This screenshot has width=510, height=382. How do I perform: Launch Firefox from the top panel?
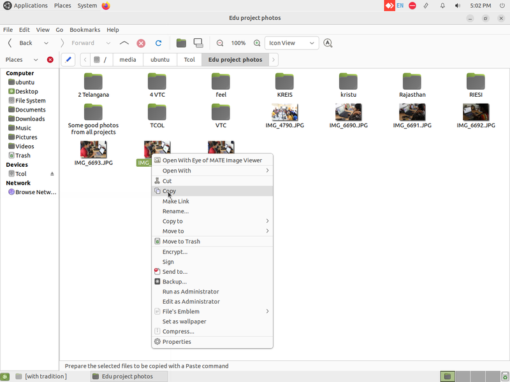pyautogui.click(x=106, y=6)
